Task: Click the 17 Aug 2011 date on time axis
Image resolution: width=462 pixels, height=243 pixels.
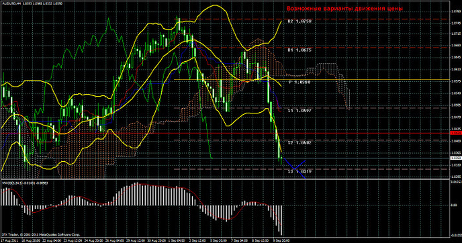Action: (9, 240)
